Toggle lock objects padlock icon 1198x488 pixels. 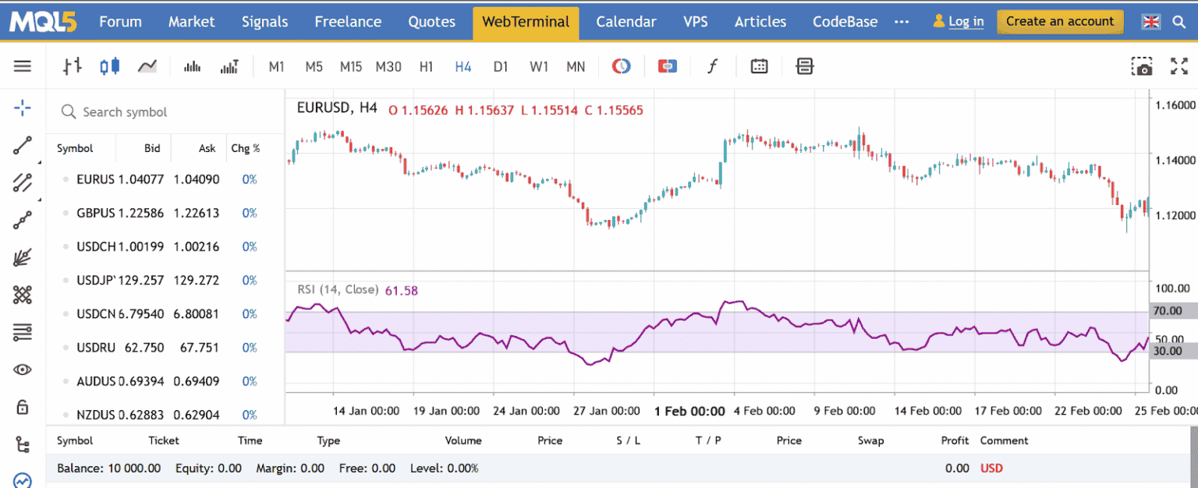click(x=23, y=406)
